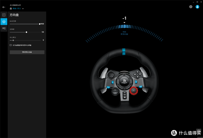
Task: Open the user account avatar
Action: (197, 7)
